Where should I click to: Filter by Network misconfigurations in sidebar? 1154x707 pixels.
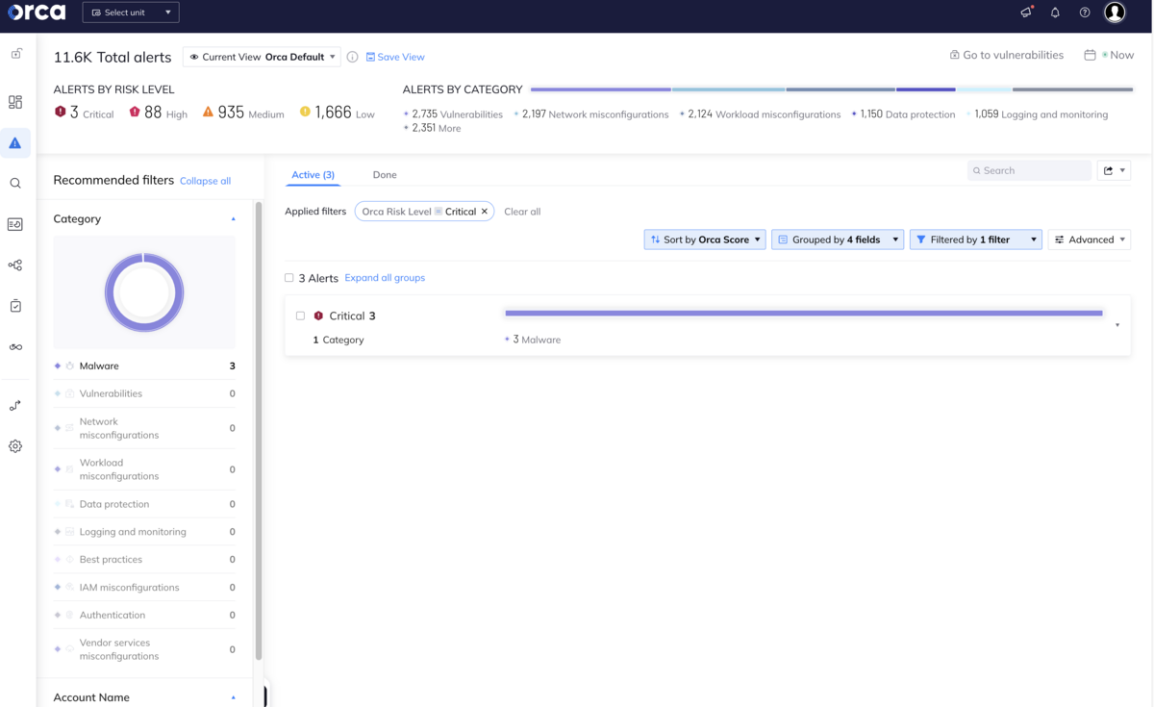(144, 428)
